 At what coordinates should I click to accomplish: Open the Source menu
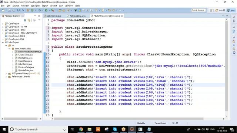coord(16,6)
